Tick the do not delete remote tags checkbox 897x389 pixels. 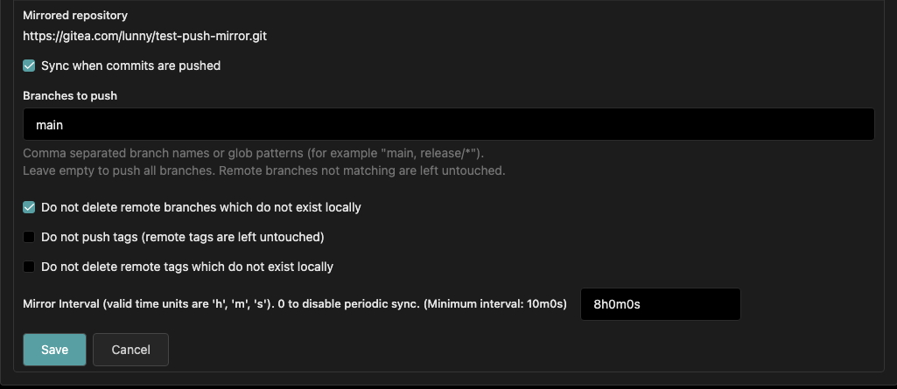pyautogui.click(x=29, y=267)
